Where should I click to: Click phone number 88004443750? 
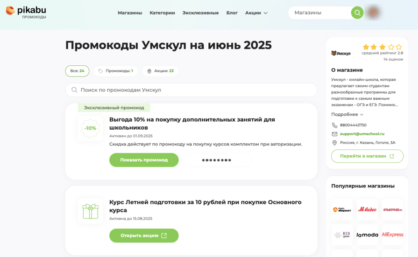pyautogui.click(x=353, y=125)
